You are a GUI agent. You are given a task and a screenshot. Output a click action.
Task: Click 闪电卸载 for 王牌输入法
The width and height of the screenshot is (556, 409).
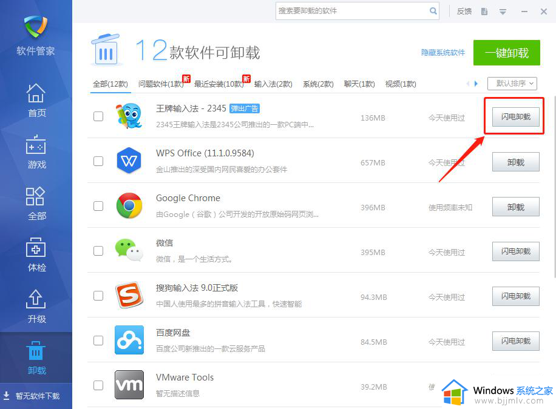(515, 117)
